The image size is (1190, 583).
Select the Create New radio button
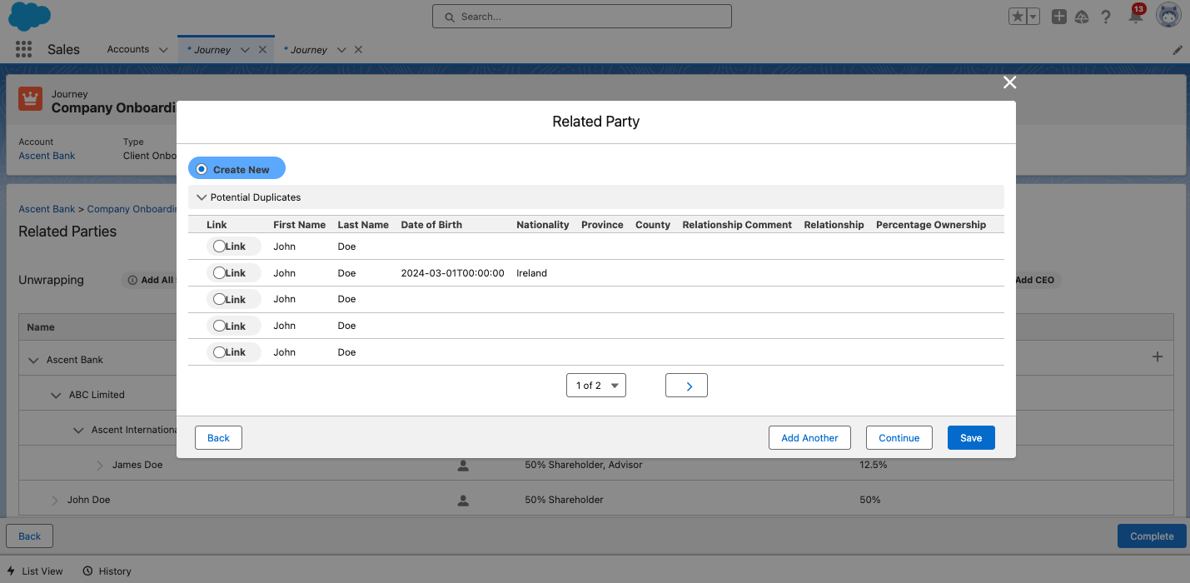[202, 169]
